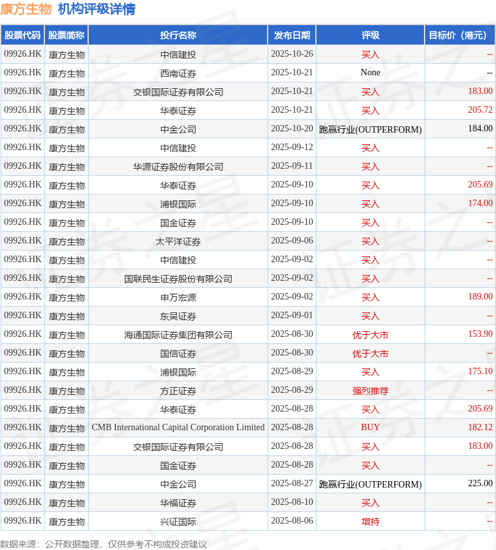Click target price 153.90
Image resolution: width=496 pixels, height=550 pixels.
(480, 334)
